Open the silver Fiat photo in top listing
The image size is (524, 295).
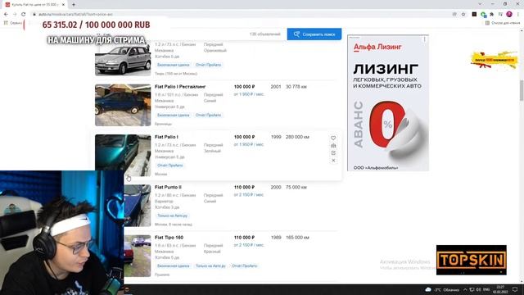[x=123, y=59]
